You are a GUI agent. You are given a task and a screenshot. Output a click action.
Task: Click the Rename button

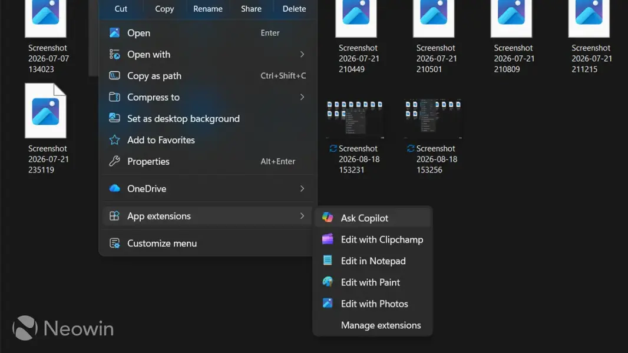click(208, 9)
